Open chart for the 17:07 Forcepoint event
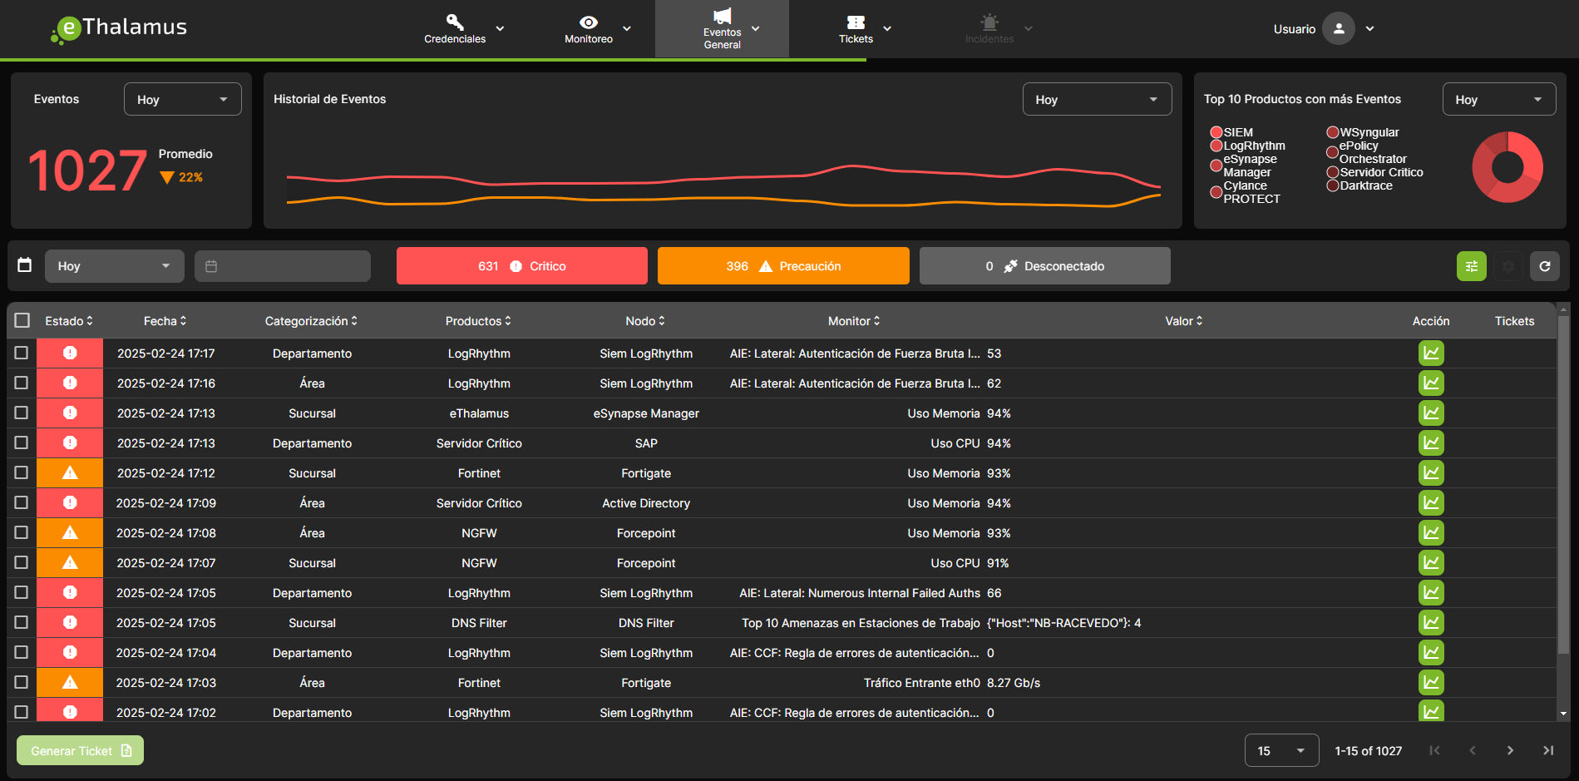The width and height of the screenshot is (1579, 781). click(1431, 563)
